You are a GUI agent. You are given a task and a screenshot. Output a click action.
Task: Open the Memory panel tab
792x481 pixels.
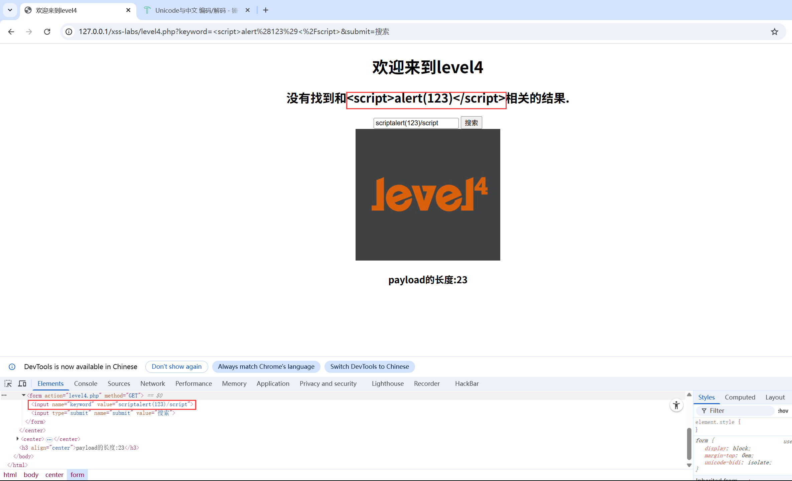pyautogui.click(x=234, y=383)
